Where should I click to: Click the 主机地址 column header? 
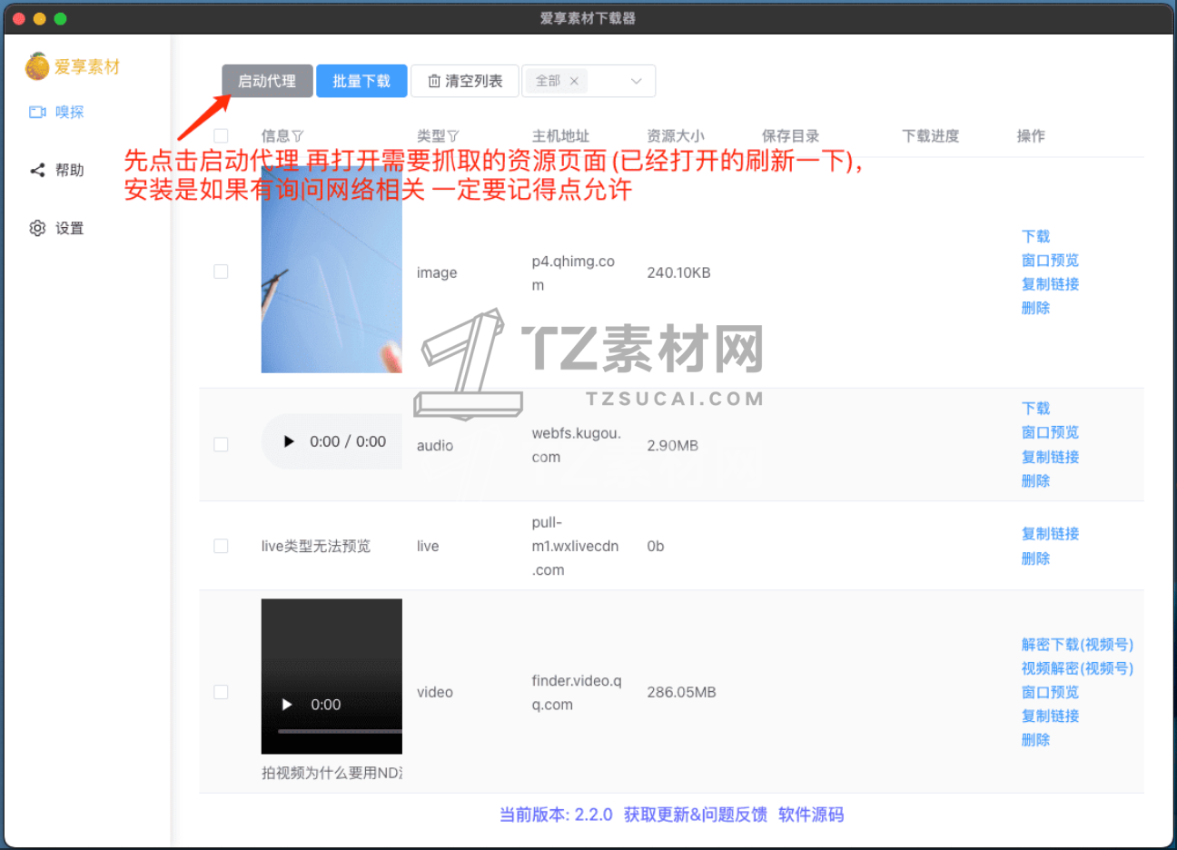coord(560,136)
